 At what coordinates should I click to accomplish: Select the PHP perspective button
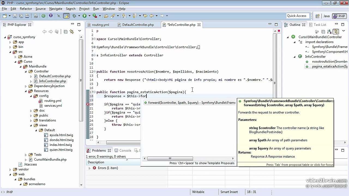(339, 16)
